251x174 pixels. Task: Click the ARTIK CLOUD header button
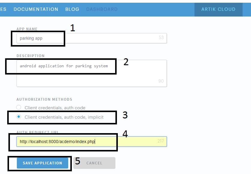tap(218, 9)
